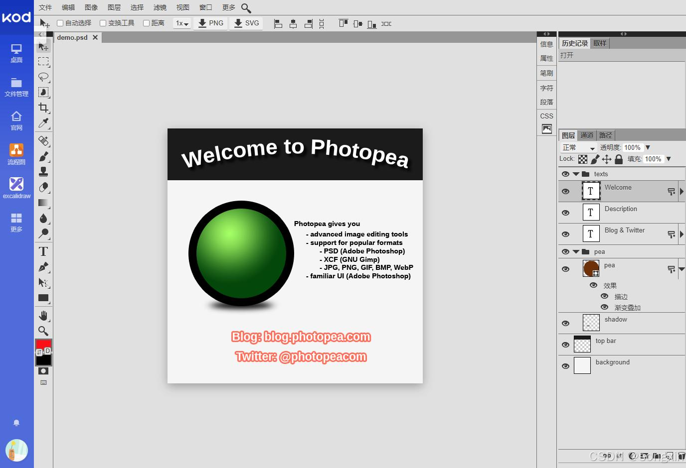Open the blend mode (正常) dropdown
This screenshot has width=686, height=468.
(578, 148)
